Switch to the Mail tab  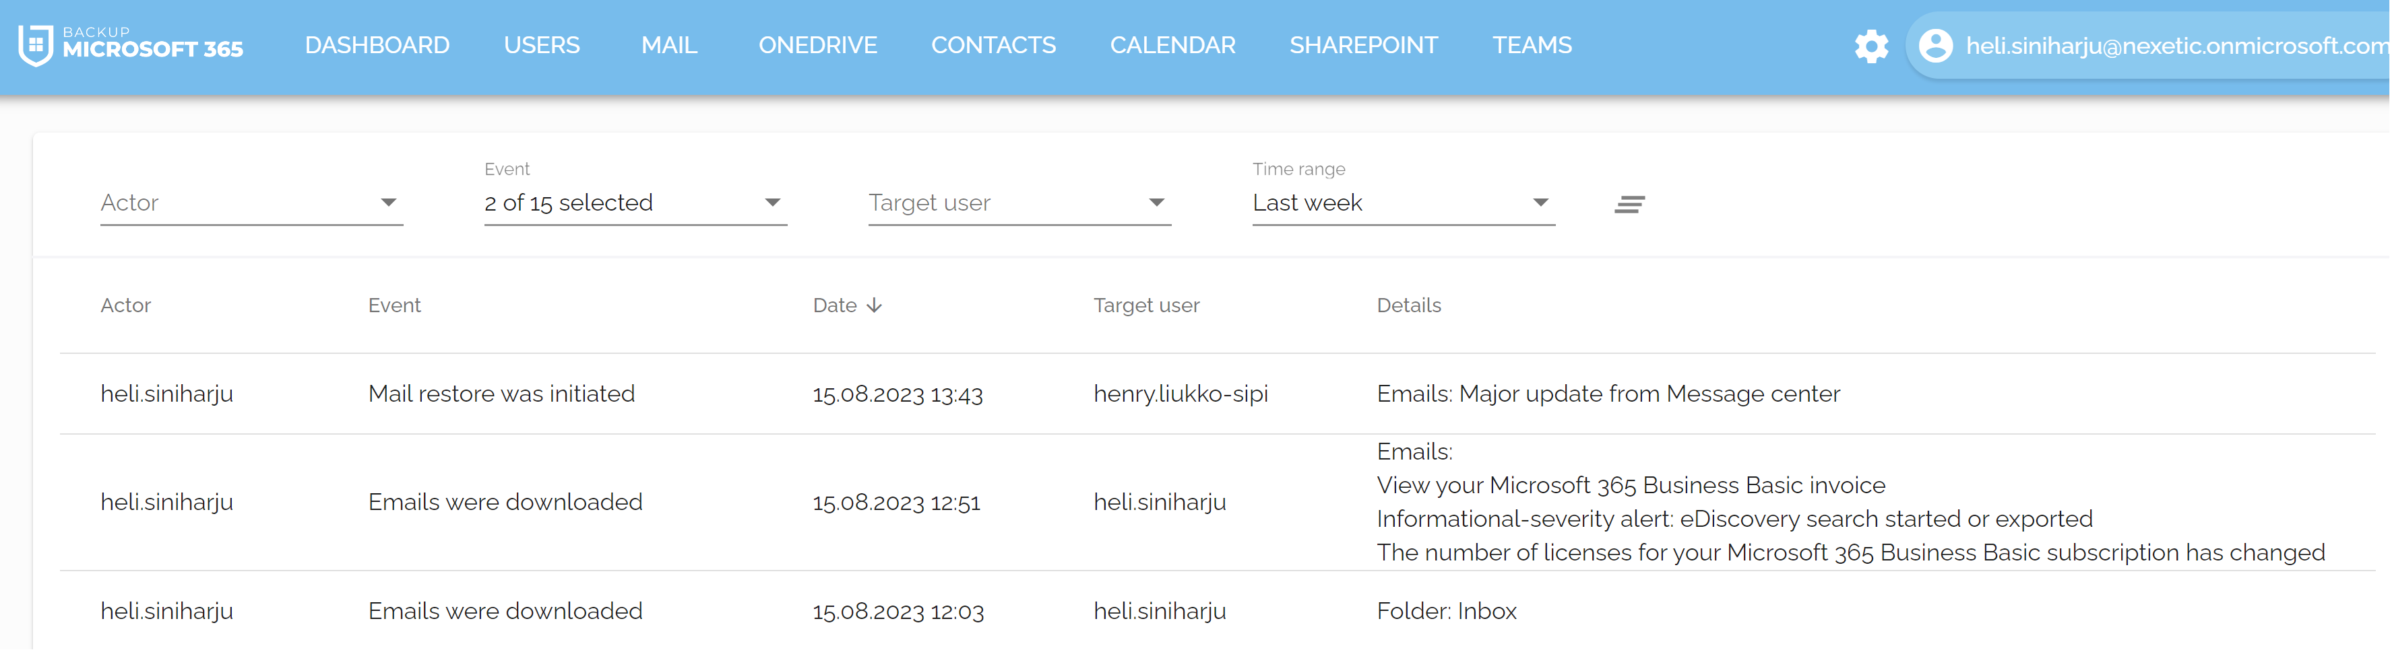pos(669,44)
